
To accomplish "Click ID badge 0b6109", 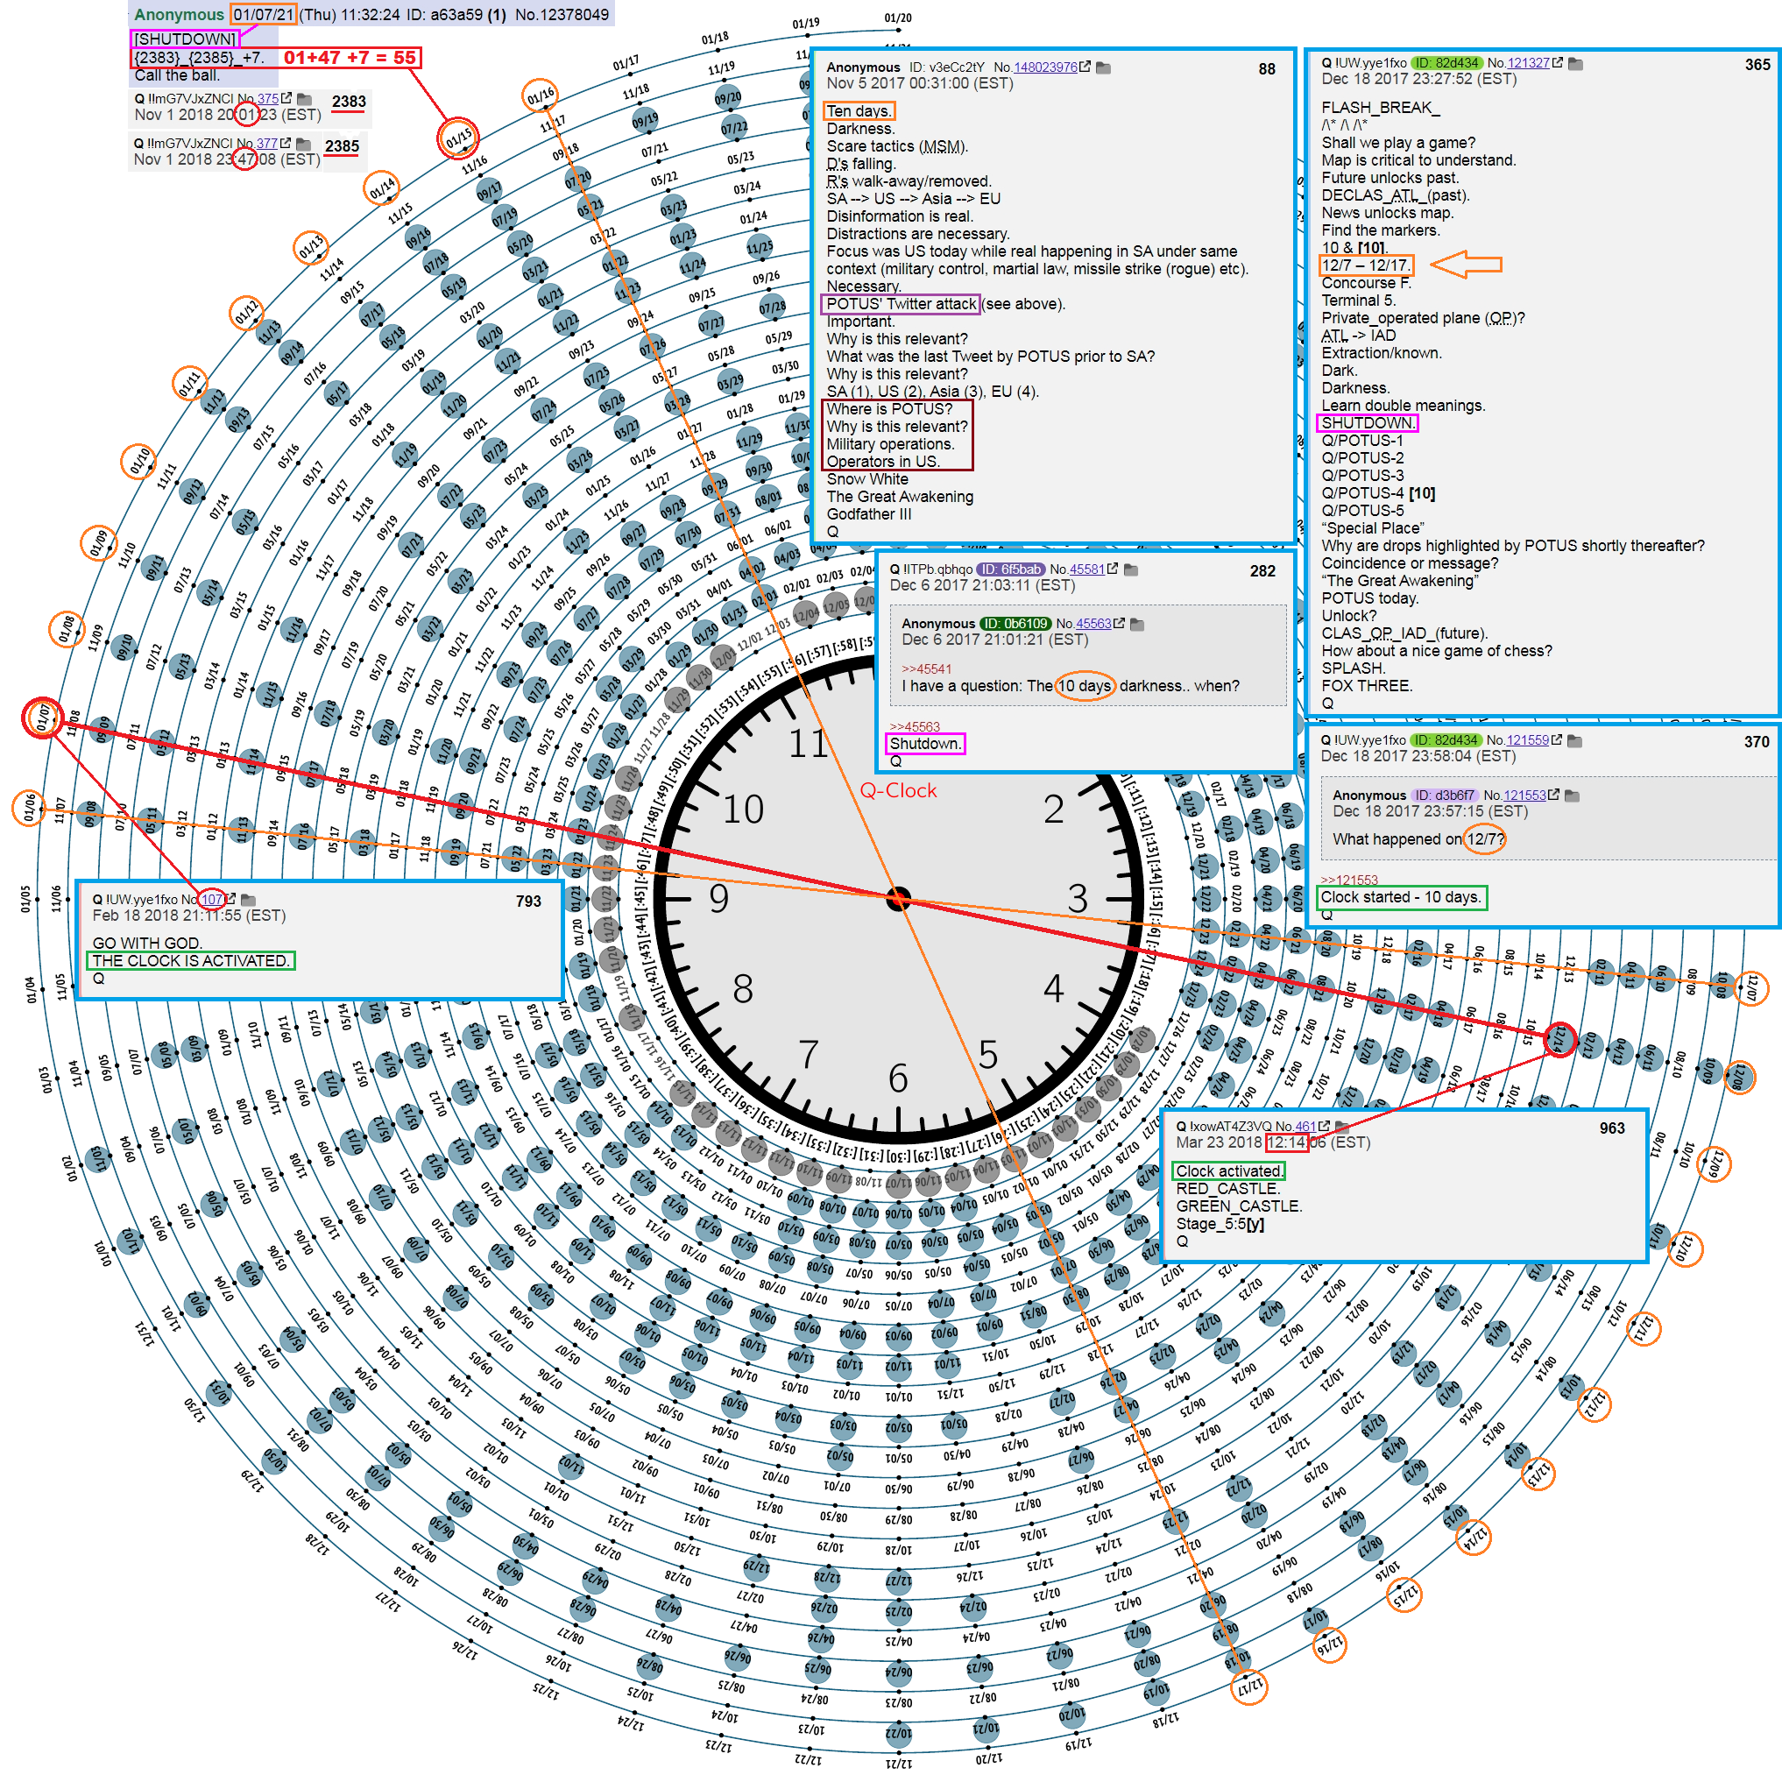I will [x=1015, y=624].
